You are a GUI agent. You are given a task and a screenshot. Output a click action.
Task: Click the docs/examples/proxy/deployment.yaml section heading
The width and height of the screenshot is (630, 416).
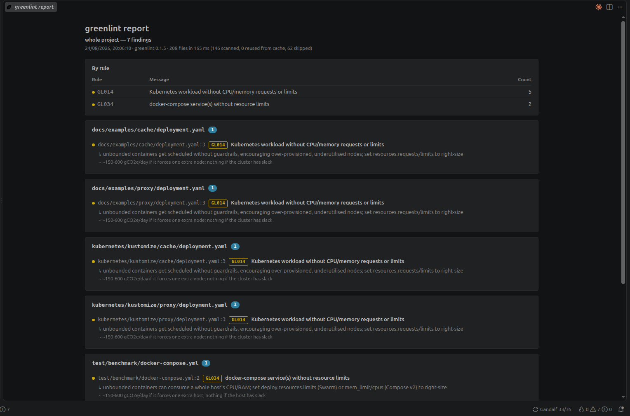(x=148, y=188)
